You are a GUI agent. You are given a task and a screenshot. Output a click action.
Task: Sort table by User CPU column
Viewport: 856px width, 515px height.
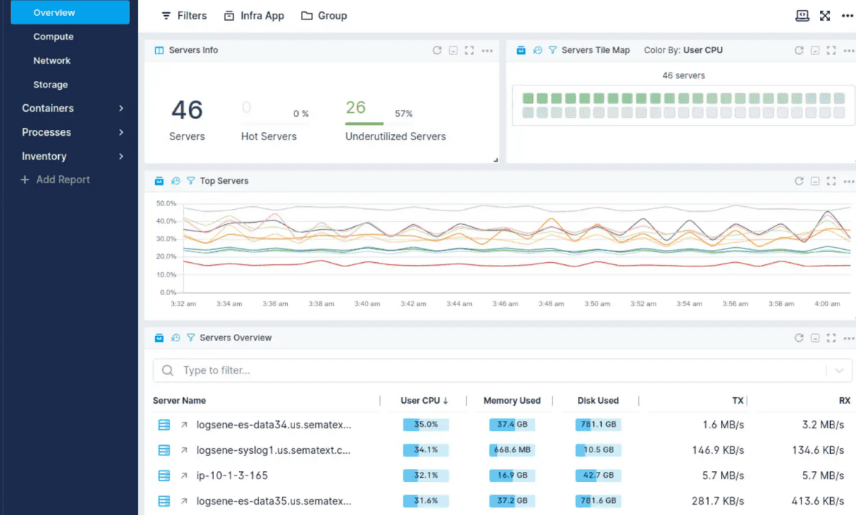tap(424, 400)
